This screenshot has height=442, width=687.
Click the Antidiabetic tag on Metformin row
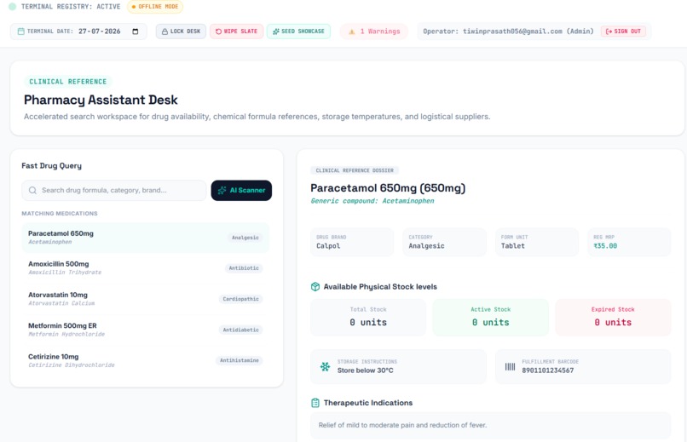[x=240, y=330]
